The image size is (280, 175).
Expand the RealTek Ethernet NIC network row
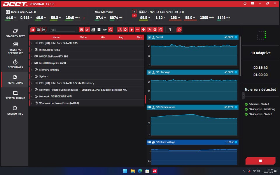tap(32, 90)
